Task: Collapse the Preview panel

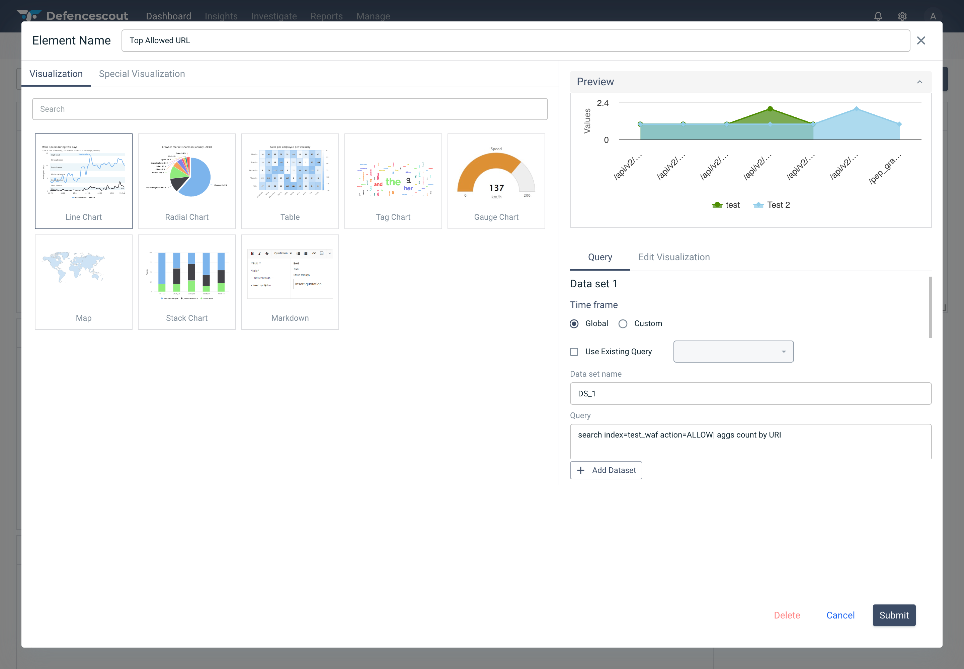Action: tap(919, 82)
